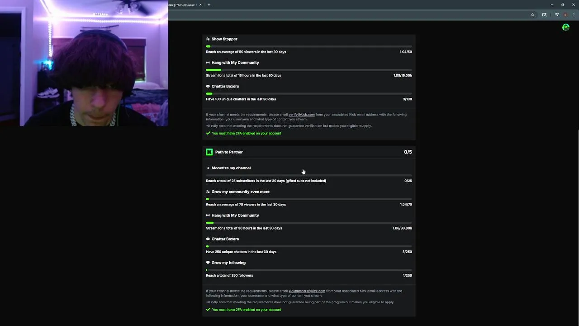Open the green Kick user avatar menu
Image resolution: width=579 pixels, height=326 pixels.
click(565, 28)
